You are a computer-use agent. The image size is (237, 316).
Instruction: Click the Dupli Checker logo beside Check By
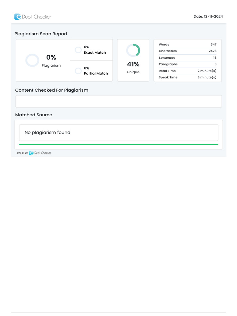pos(40,153)
